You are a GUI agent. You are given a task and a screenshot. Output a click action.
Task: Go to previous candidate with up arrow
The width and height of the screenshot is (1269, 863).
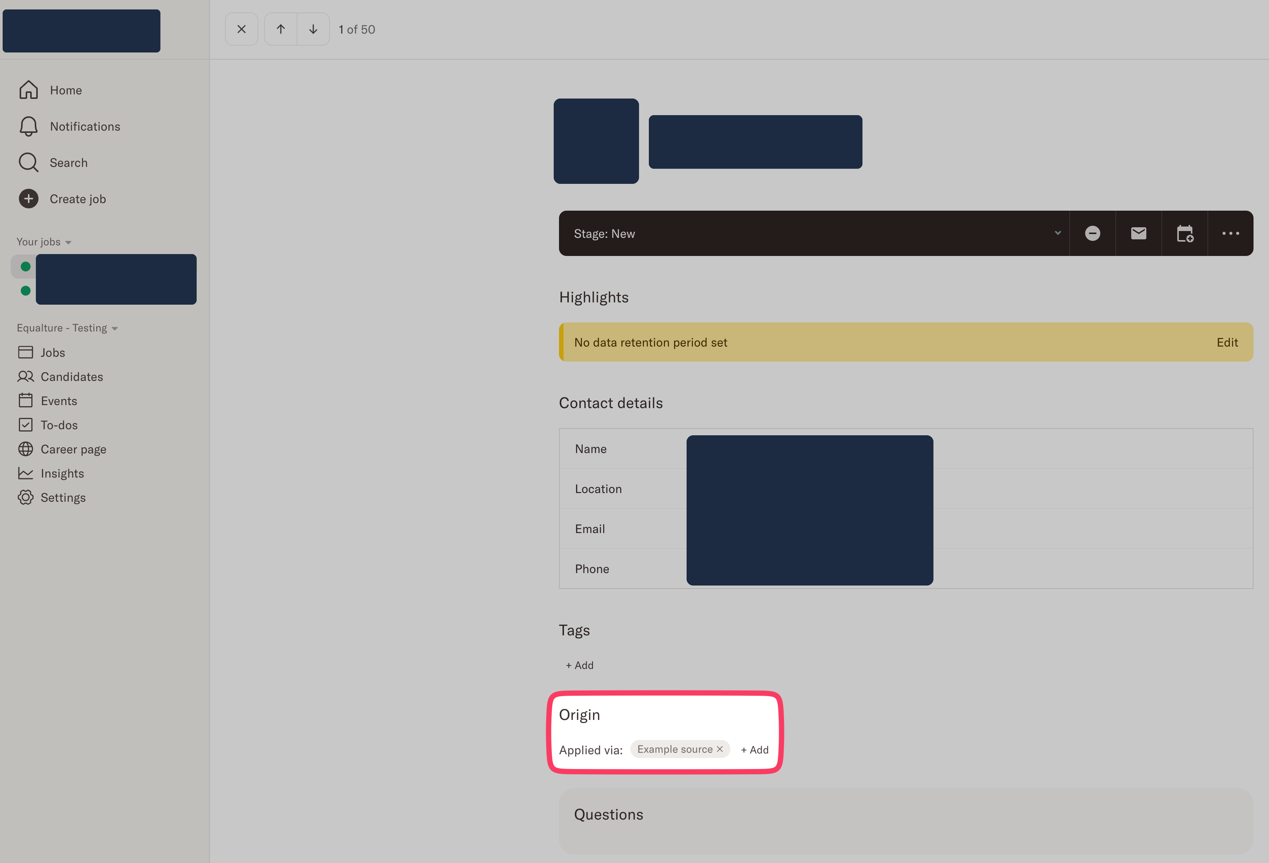click(281, 29)
